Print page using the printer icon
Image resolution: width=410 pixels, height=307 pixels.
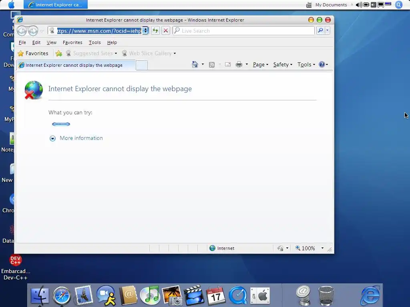pos(239,64)
